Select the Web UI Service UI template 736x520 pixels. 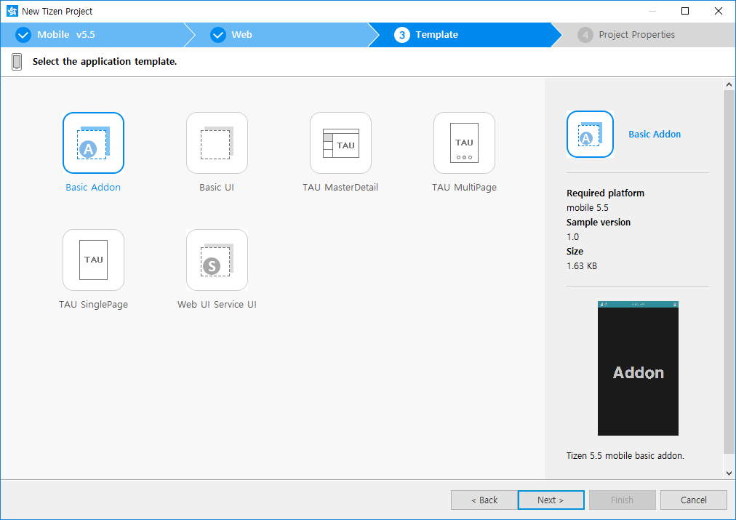pyautogui.click(x=217, y=260)
